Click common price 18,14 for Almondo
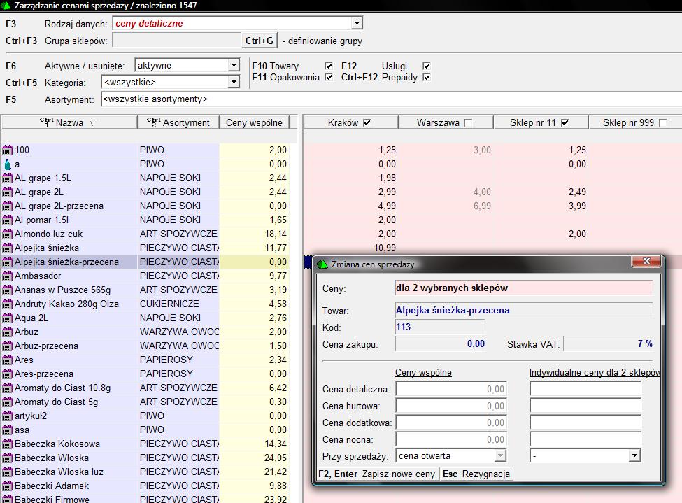The height and width of the screenshot is (503, 682). (276, 234)
